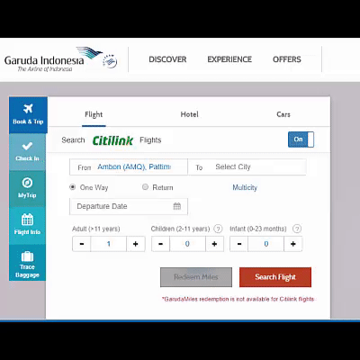Click the red Search Flight button
The height and width of the screenshot is (360, 360).
275,277
